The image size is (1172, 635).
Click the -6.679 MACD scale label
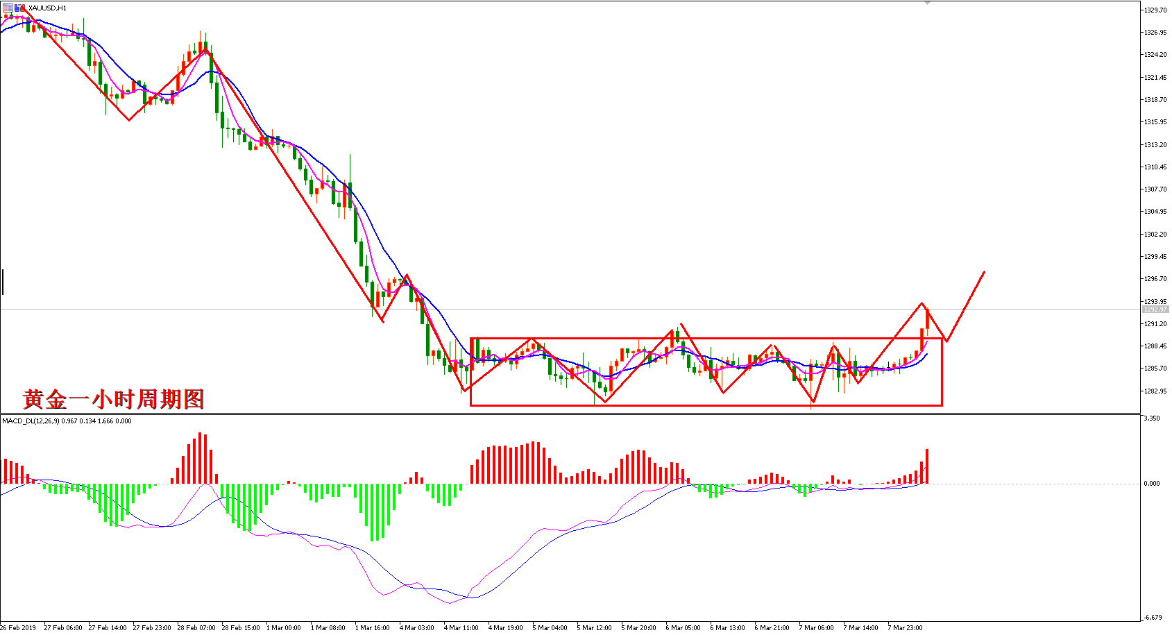[x=1152, y=617]
